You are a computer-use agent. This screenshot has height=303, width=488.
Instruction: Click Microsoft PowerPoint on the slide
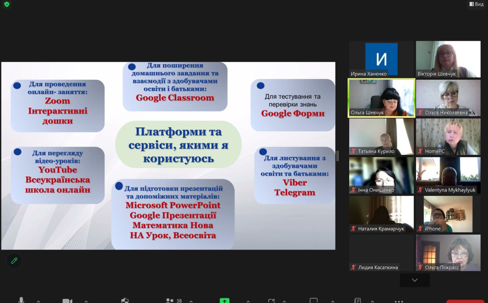[x=173, y=205]
